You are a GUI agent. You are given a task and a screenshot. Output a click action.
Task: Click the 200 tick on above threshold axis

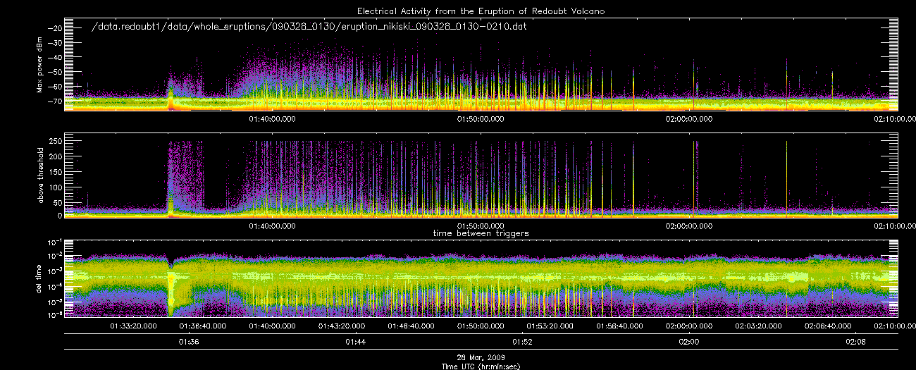coord(56,156)
